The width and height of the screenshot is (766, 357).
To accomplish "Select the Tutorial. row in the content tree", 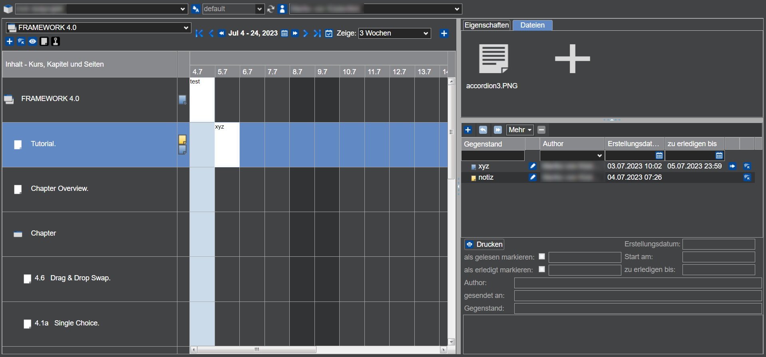I will (90, 145).
